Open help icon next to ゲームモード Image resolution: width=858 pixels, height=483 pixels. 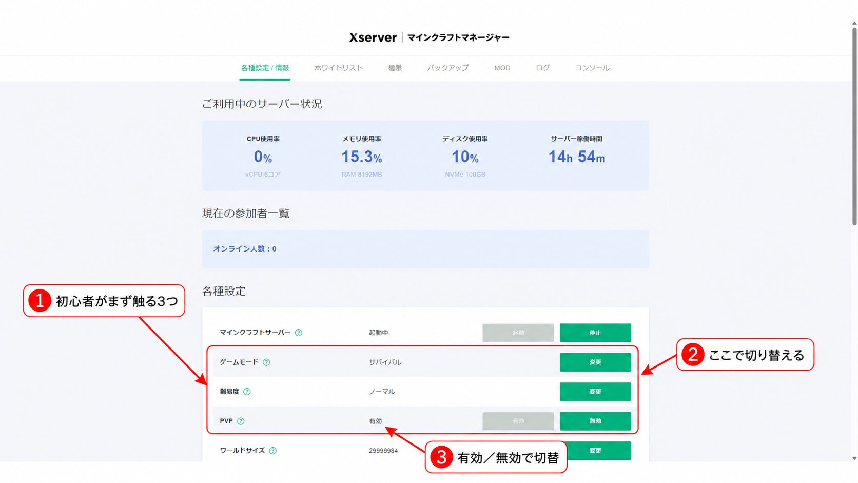(266, 362)
